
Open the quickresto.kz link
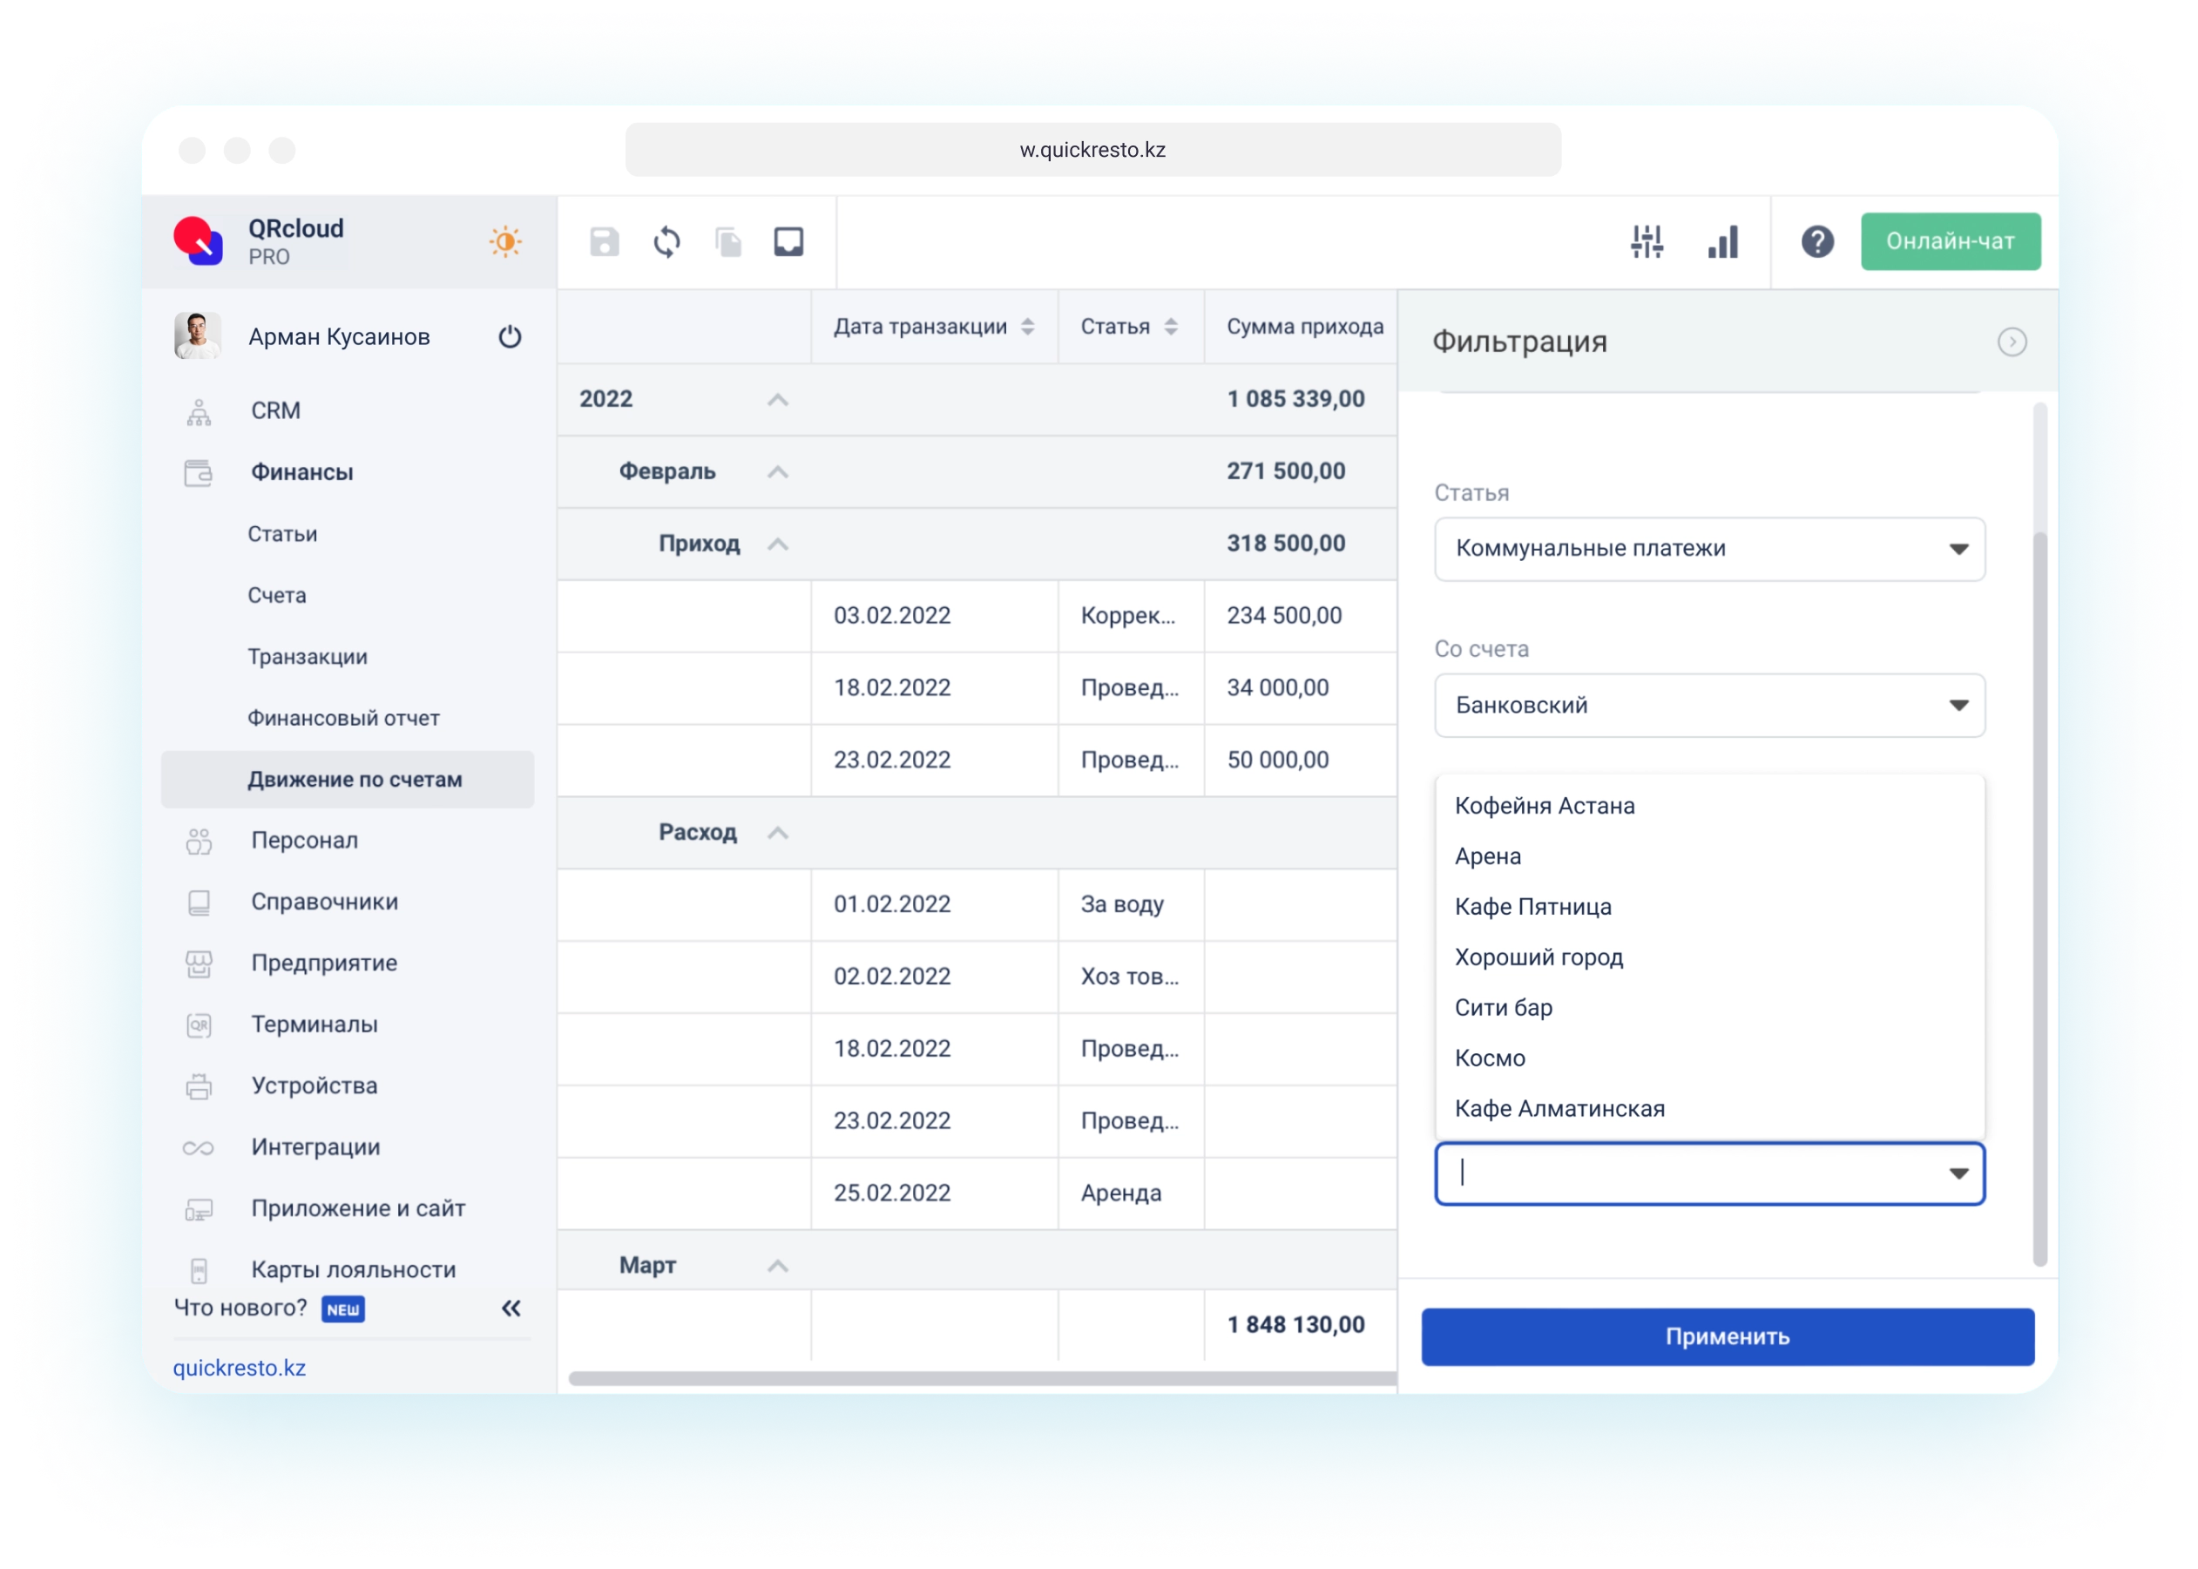click(x=240, y=1368)
